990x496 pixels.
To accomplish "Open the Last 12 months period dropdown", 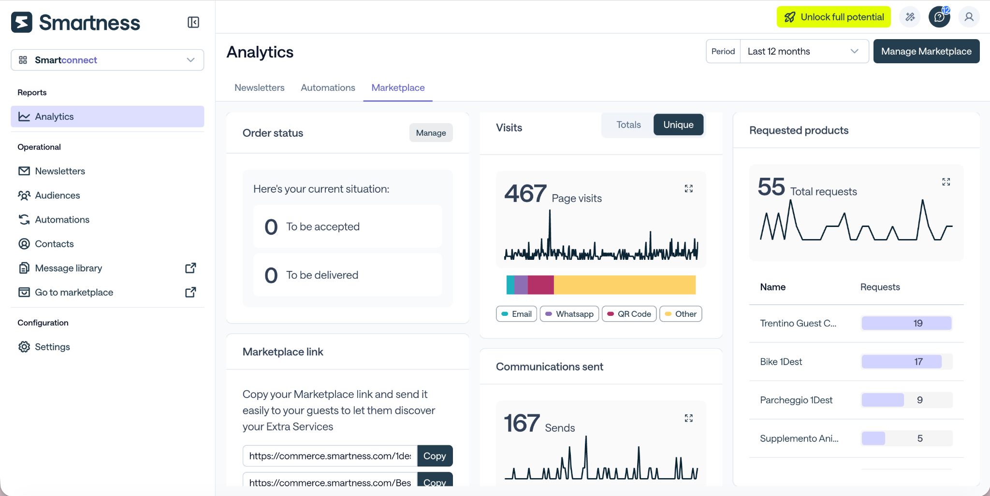I will [x=804, y=51].
